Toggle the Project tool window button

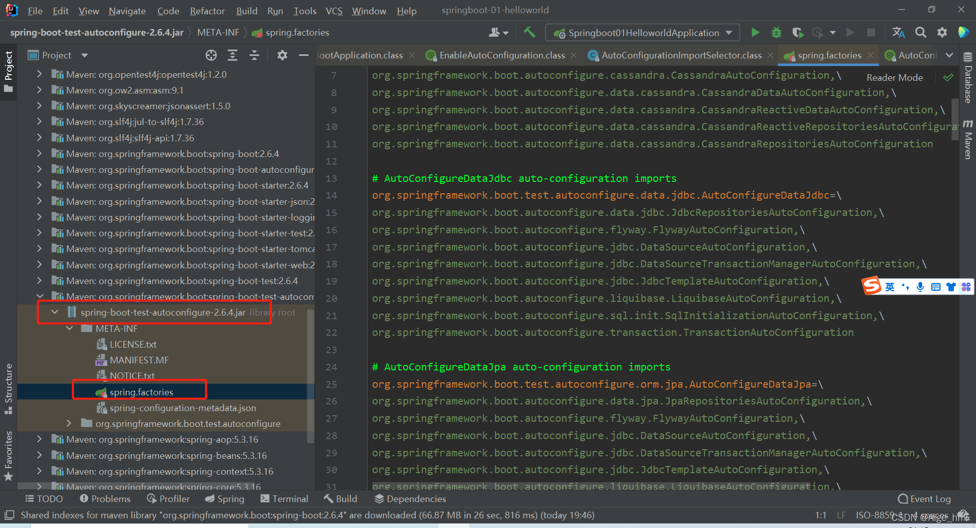8,71
